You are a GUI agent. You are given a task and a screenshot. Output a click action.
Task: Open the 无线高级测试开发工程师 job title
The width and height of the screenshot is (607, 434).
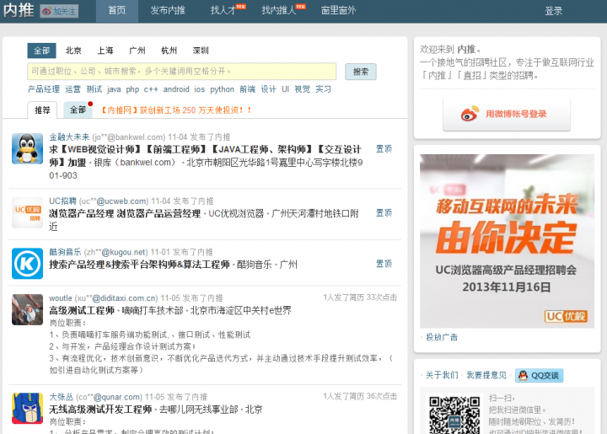[x=100, y=410]
